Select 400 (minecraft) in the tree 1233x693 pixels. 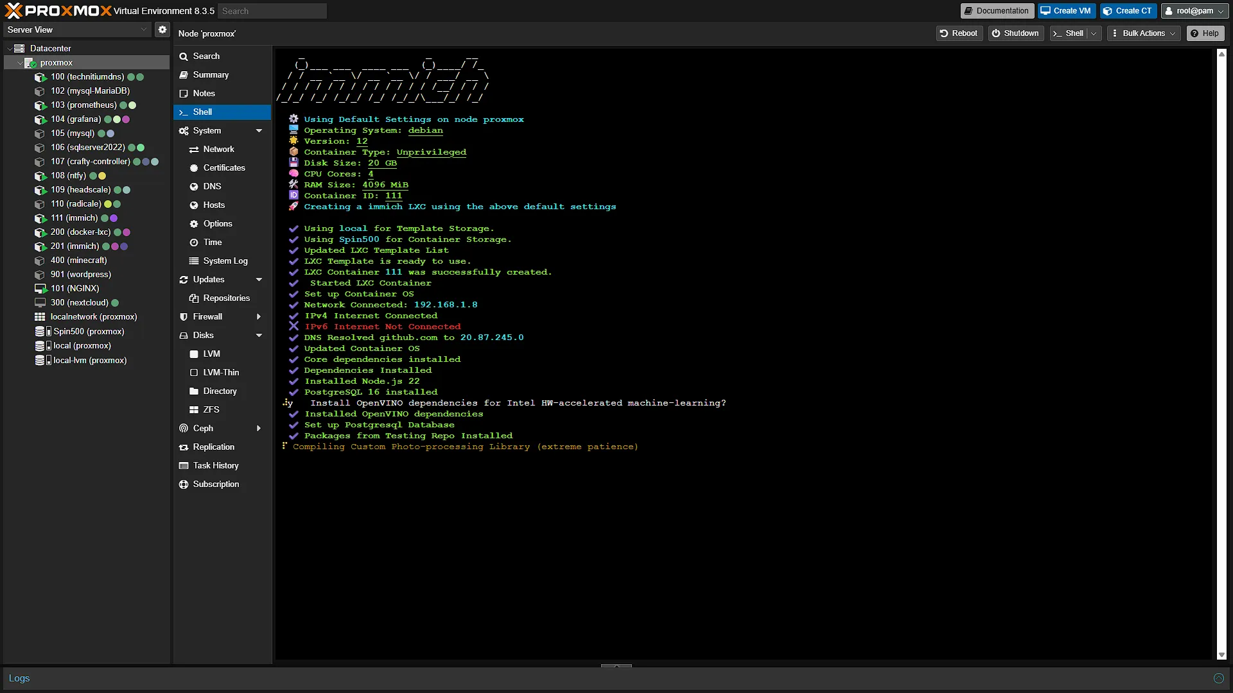pos(87,261)
